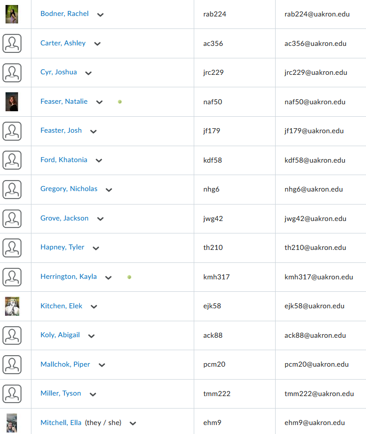Click Nicholas Gregory's default avatar icon

pos(12,190)
